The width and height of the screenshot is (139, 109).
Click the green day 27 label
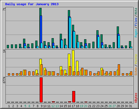coord(114,106)
